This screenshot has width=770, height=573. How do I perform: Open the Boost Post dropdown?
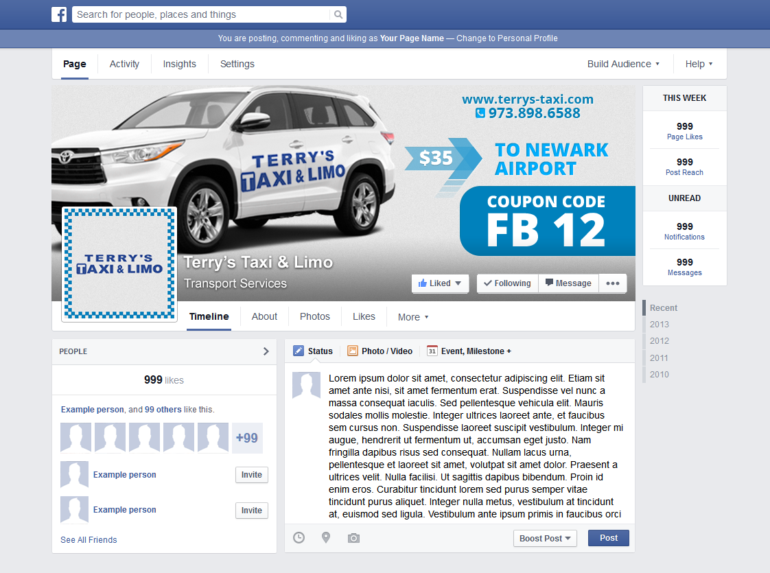[545, 538]
